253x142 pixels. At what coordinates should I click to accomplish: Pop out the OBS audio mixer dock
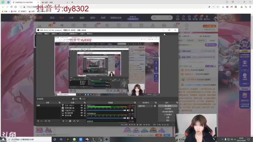tap(135, 103)
